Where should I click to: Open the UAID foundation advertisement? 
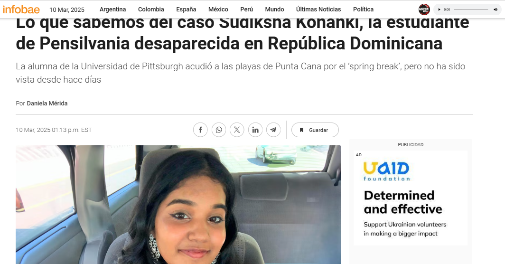pos(410,198)
